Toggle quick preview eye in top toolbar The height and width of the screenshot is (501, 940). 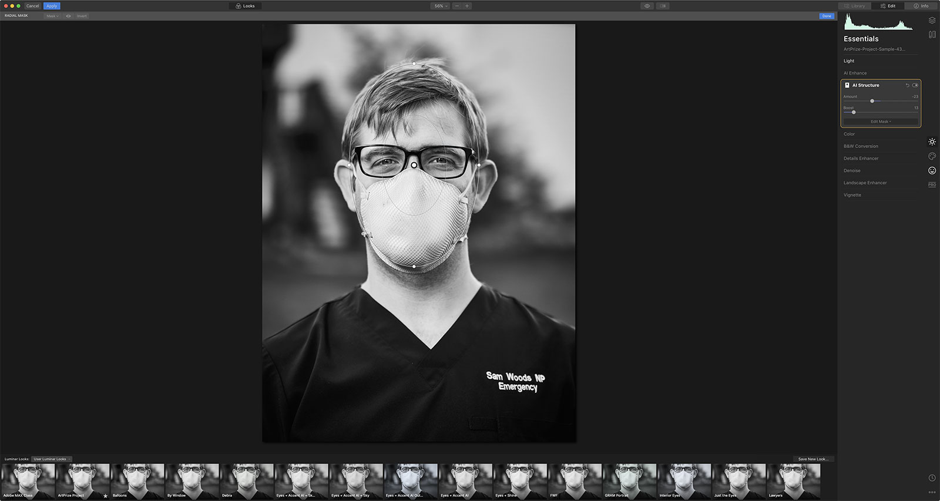(647, 6)
